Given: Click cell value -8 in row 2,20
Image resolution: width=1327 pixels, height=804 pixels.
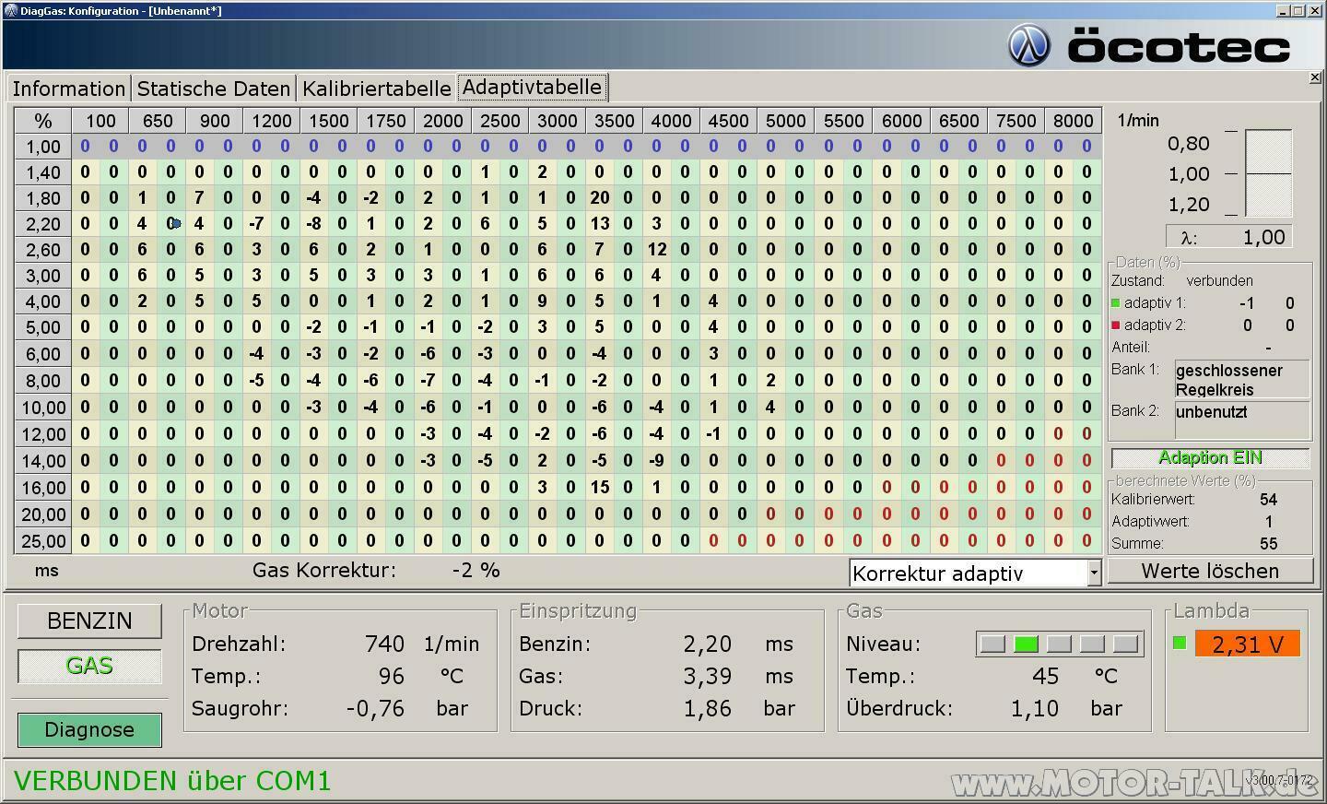Looking at the screenshot, I should click(313, 223).
